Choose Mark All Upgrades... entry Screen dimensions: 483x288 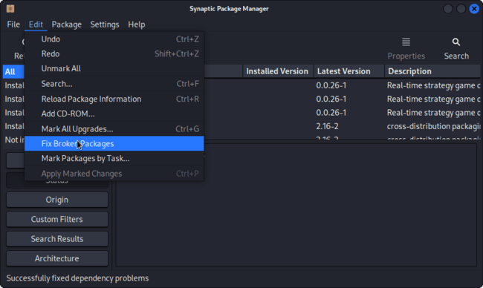coord(114,128)
